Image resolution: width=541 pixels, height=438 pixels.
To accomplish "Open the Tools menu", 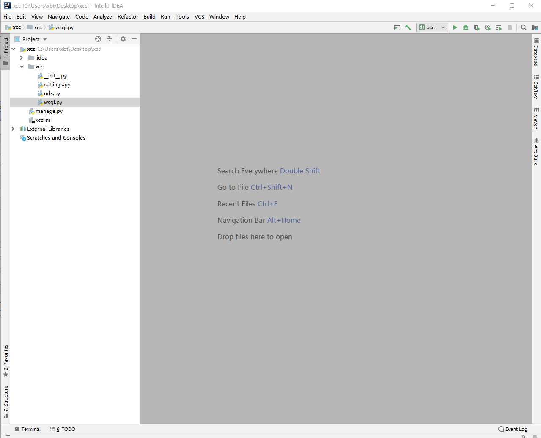I will pyautogui.click(x=182, y=17).
